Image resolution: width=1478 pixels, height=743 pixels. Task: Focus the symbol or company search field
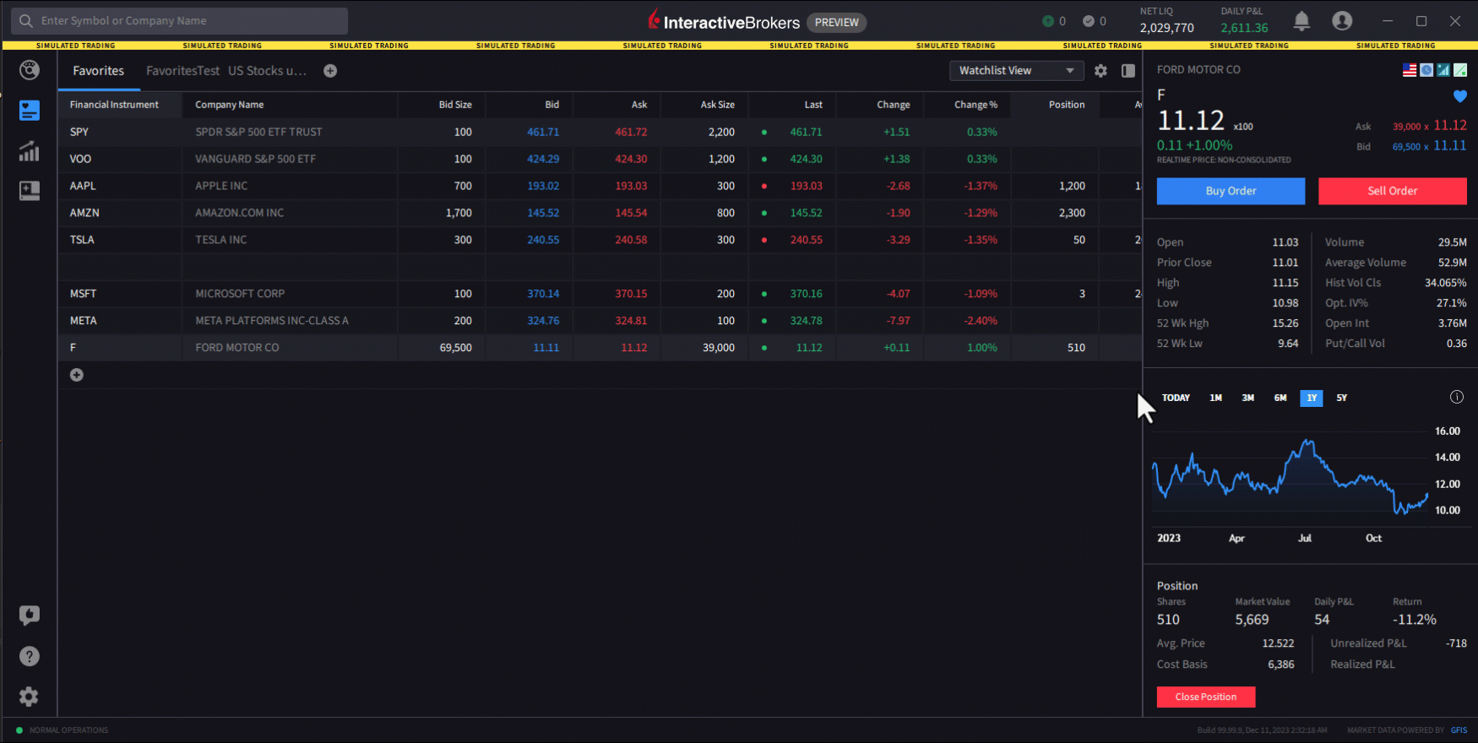[180, 21]
